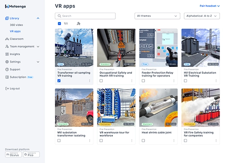The width and height of the screenshot is (230, 163).
Task: Toggle the select-all checkbox beside 1/8
Action: [x=59, y=23]
